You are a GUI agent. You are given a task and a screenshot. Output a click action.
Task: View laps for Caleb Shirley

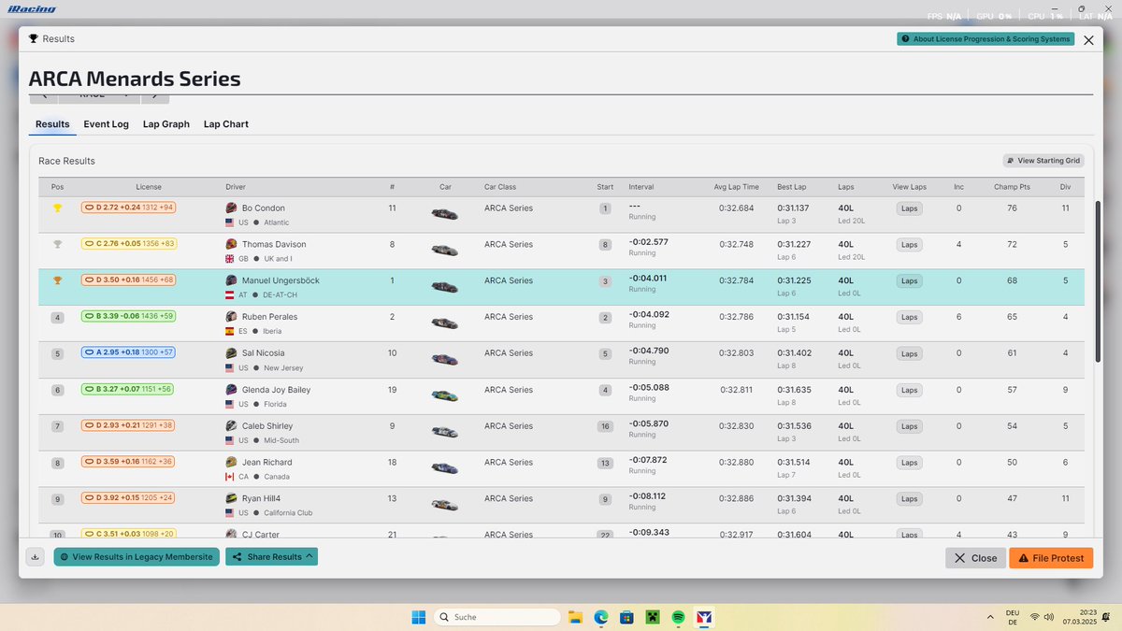click(909, 427)
